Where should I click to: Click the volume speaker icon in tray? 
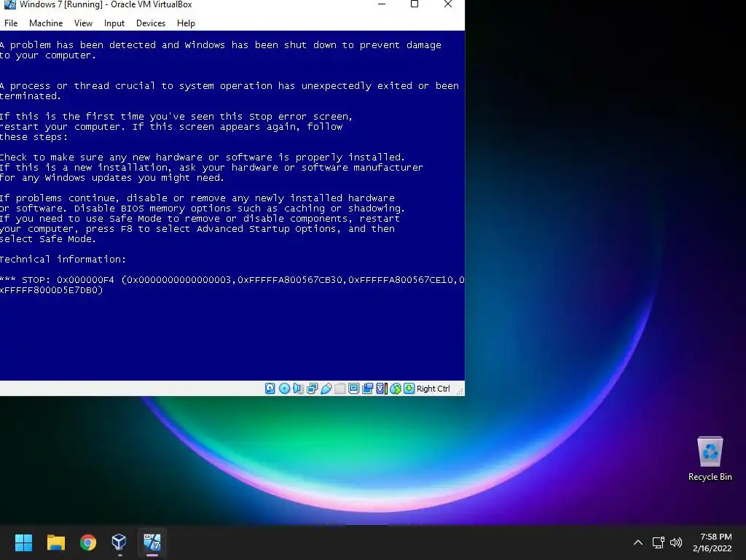[675, 542]
